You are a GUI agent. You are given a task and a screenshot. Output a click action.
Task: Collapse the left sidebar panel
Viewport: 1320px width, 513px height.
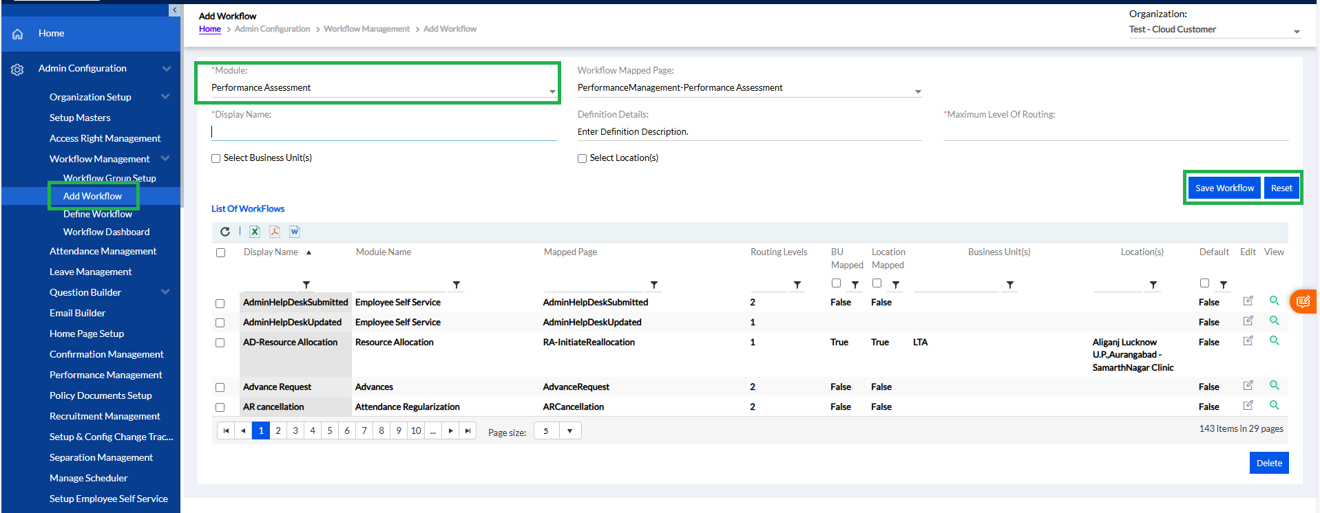174,10
